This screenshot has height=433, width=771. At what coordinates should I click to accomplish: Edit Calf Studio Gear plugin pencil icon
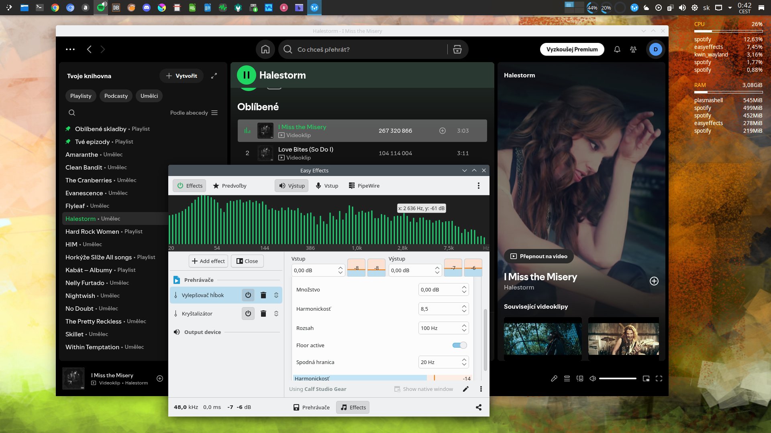pyautogui.click(x=466, y=389)
